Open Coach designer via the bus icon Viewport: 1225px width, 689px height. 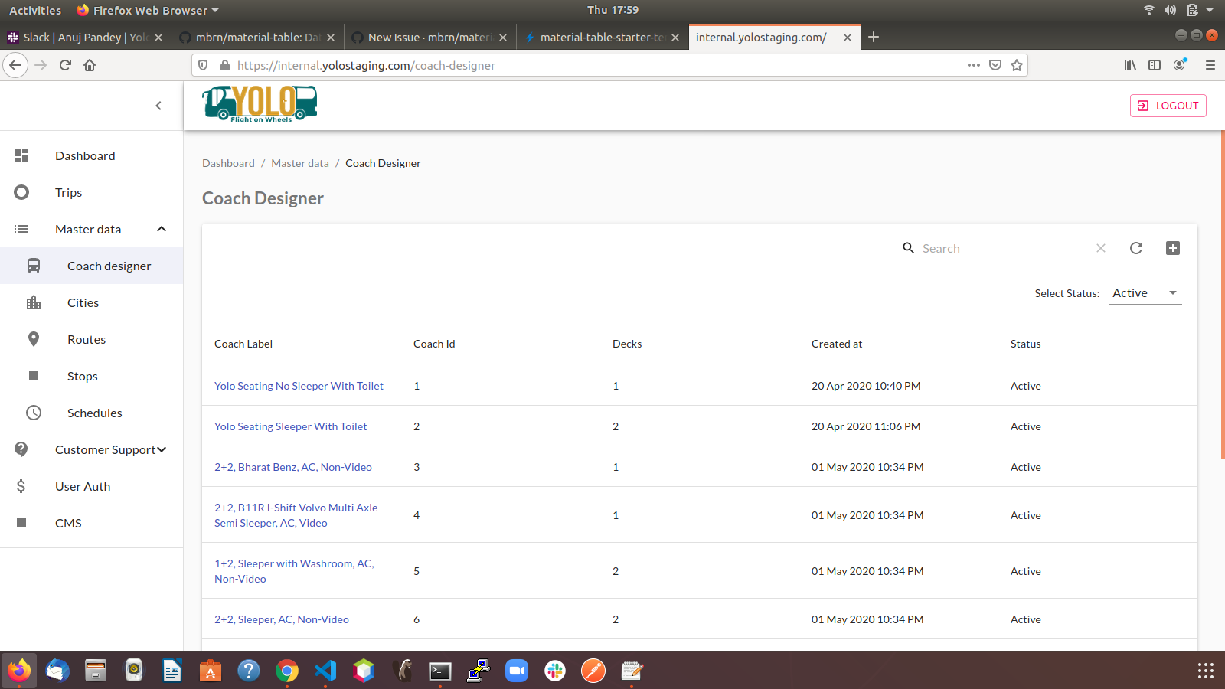click(x=34, y=266)
